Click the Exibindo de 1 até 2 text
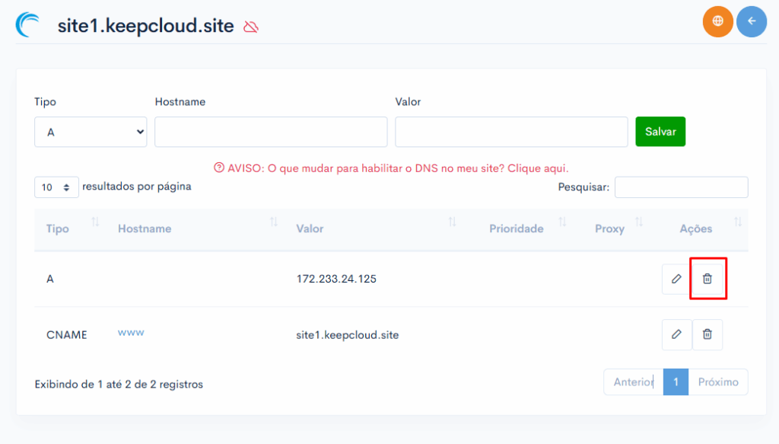Viewport: 779px width, 444px height. point(119,385)
